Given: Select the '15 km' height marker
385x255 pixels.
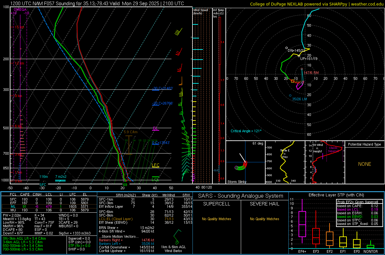Looking at the screenshot, I should pyautogui.click(x=19, y=27).
